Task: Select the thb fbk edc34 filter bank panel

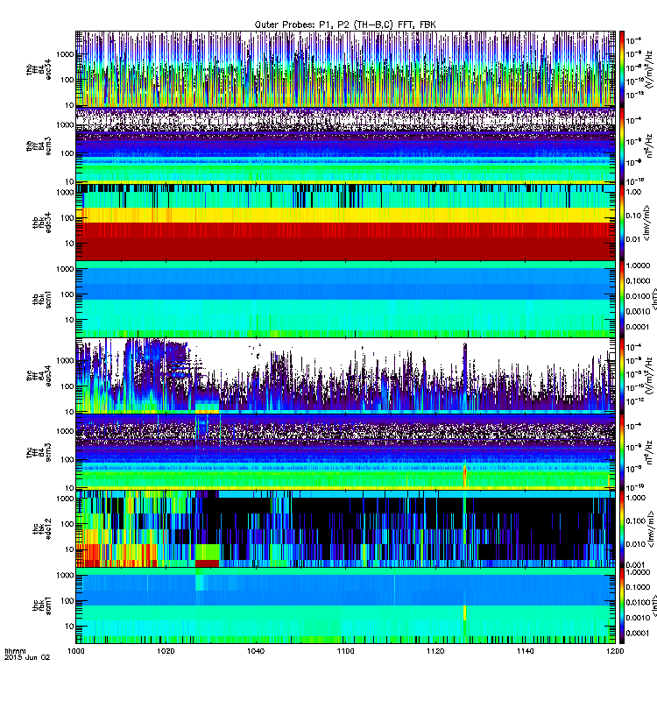Action: click(x=345, y=223)
